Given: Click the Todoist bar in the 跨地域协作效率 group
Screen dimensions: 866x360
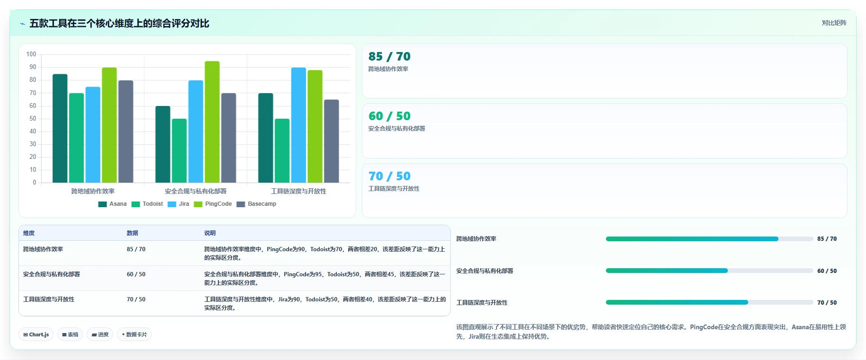Looking at the screenshot, I should pyautogui.click(x=77, y=138).
